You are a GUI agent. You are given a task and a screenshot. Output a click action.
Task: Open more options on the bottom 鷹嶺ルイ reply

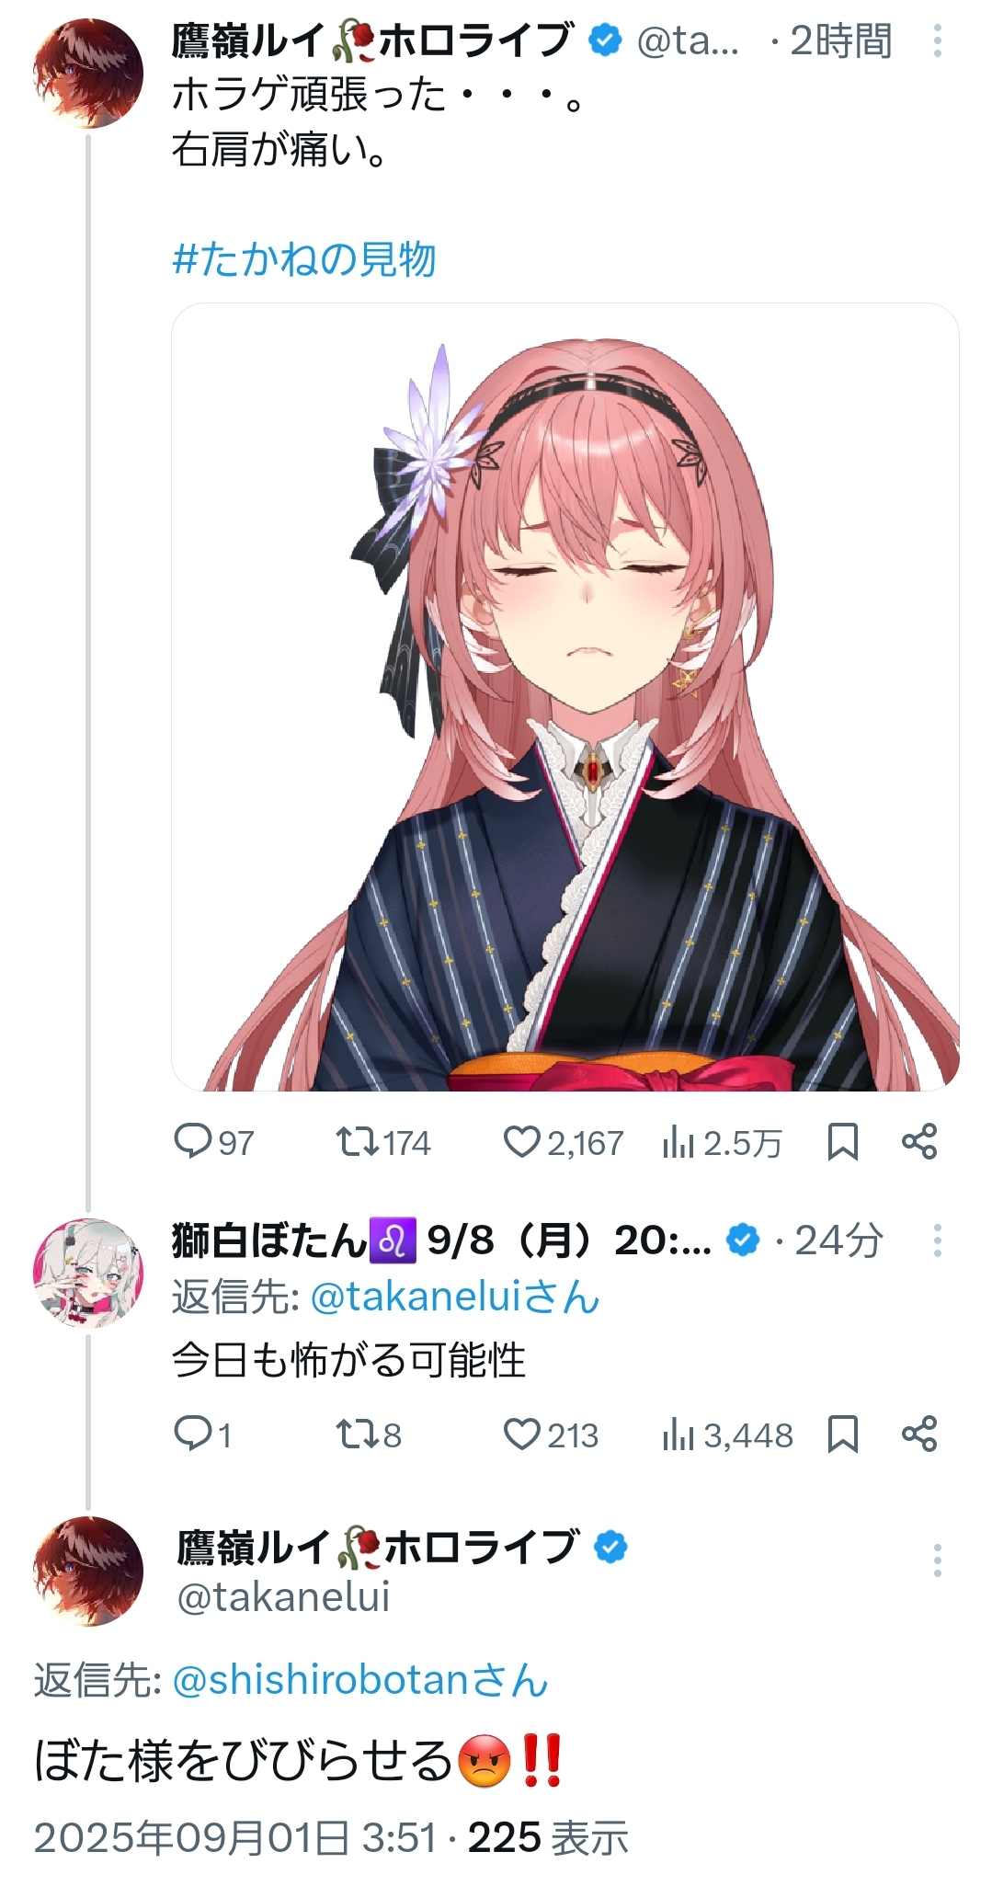tap(937, 1560)
